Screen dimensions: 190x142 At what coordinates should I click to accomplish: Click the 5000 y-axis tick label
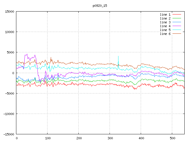point(10,52)
